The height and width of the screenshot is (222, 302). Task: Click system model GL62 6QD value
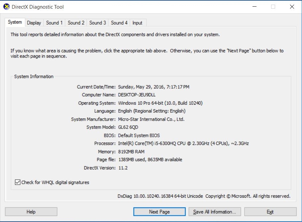click(x=128, y=127)
